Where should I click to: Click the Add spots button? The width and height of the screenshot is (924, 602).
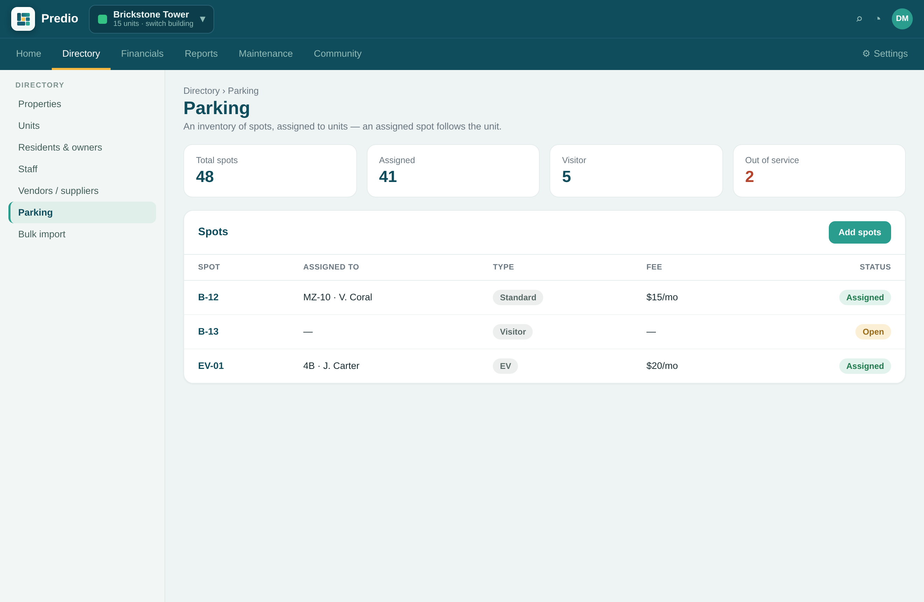click(x=860, y=232)
